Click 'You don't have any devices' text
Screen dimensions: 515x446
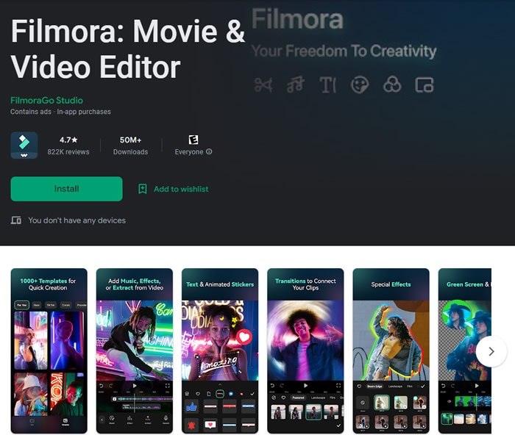[x=77, y=220]
